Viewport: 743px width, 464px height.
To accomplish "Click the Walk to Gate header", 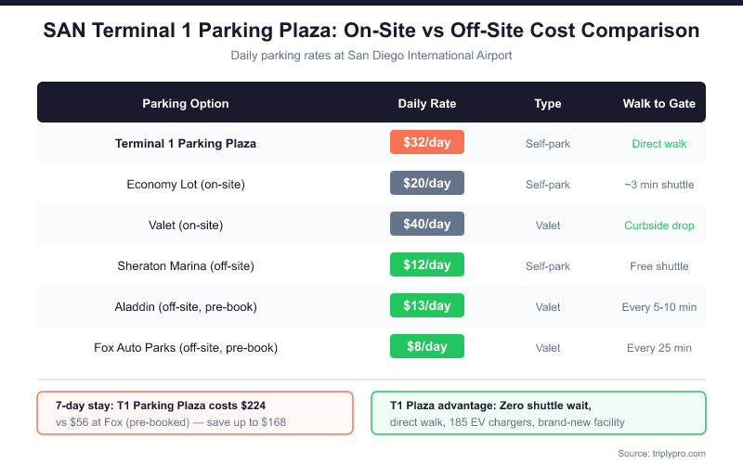I will tap(658, 103).
